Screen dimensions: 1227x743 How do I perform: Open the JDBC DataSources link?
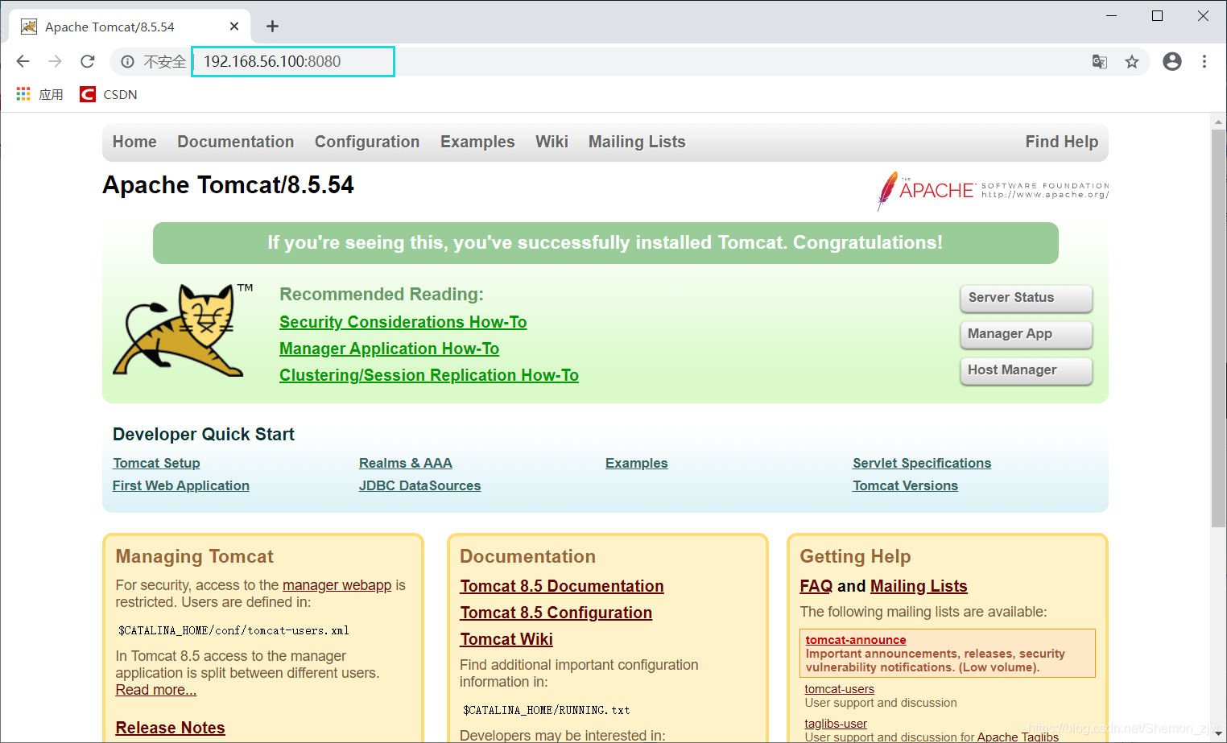point(420,485)
